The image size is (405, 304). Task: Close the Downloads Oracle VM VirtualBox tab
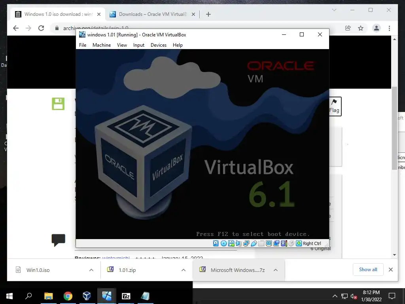click(193, 15)
